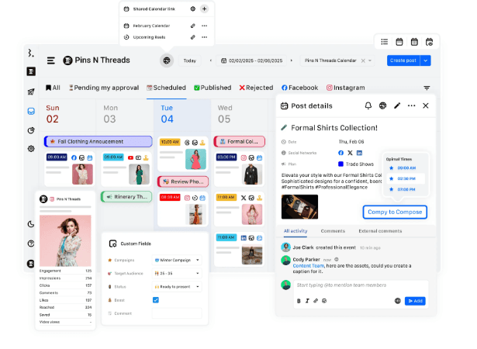Click the Copy to Compose button
This screenshot has width=477, height=349.
coord(395,212)
